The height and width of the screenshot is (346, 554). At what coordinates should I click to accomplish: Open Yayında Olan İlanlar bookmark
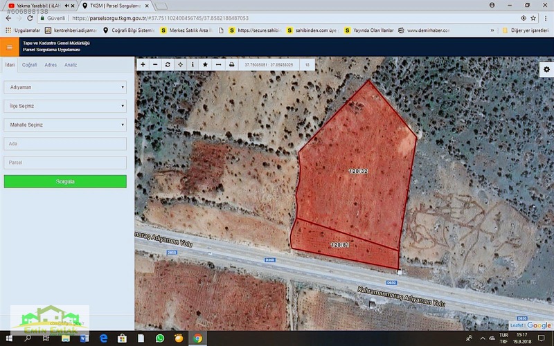[x=369, y=30]
